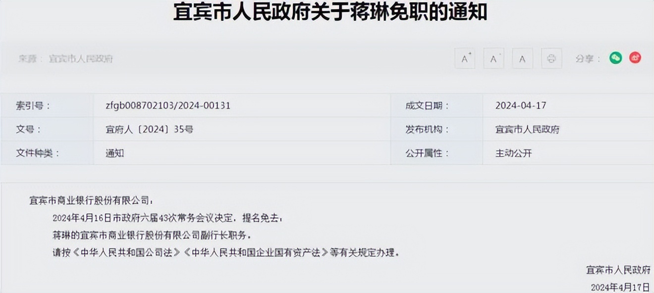Click the recipient line 宜宾市商业银行股份有限公司
This screenshot has height=293, width=654.
pyautogui.click(x=91, y=200)
